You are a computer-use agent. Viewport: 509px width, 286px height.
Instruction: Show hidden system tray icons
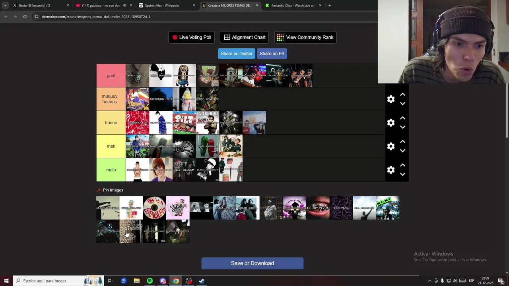429,281
